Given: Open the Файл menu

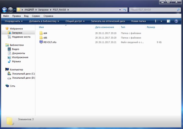Looking at the screenshot, I should tap(6, 16).
